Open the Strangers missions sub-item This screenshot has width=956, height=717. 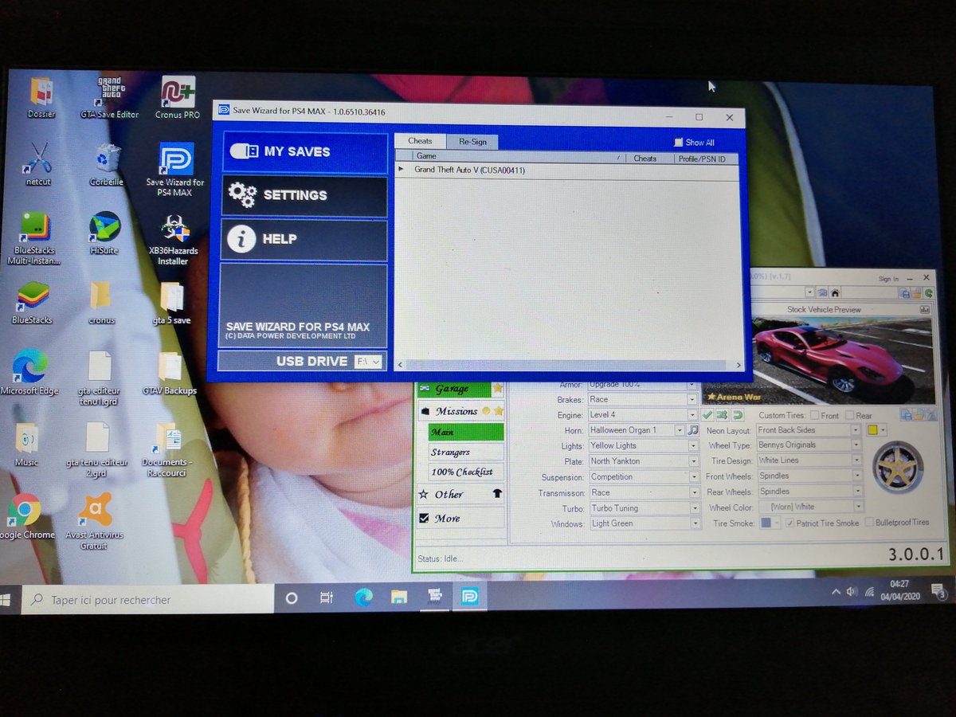coord(466,452)
